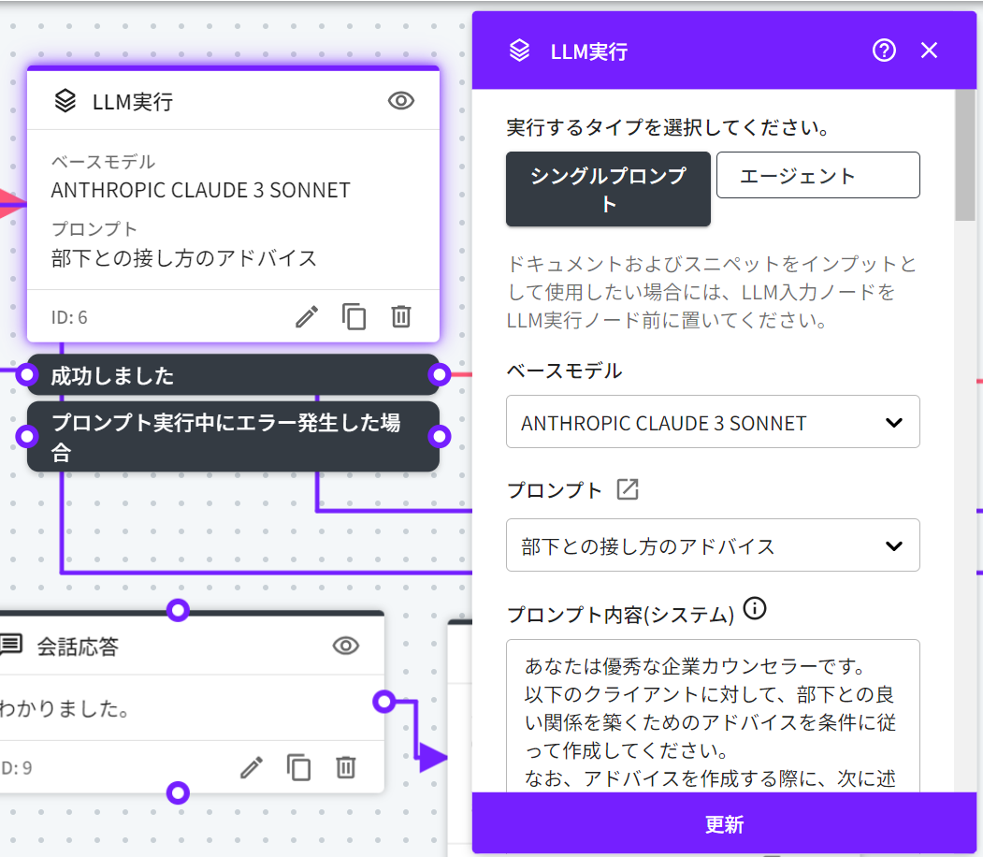The width and height of the screenshot is (983, 857).
Task: Duplicate the LLM実行 node with copy icon
Action: coord(354,317)
